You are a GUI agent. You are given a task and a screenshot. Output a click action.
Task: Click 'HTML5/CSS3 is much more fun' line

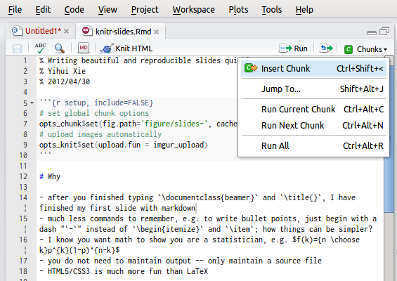[124, 271]
